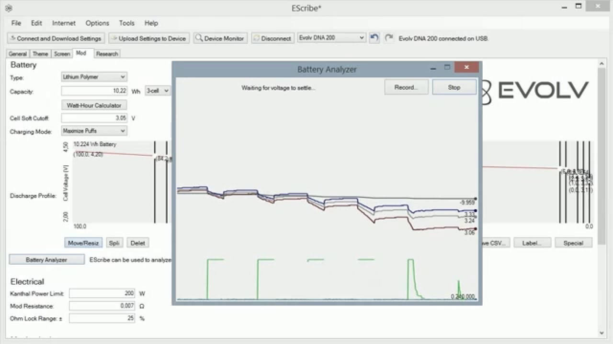The image size is (613, 344).
Task: Click Stop in Battery Analyzer
Action: (454, 87)
